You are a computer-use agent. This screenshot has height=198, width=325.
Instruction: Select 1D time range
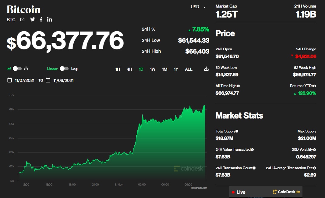(141, 69)
